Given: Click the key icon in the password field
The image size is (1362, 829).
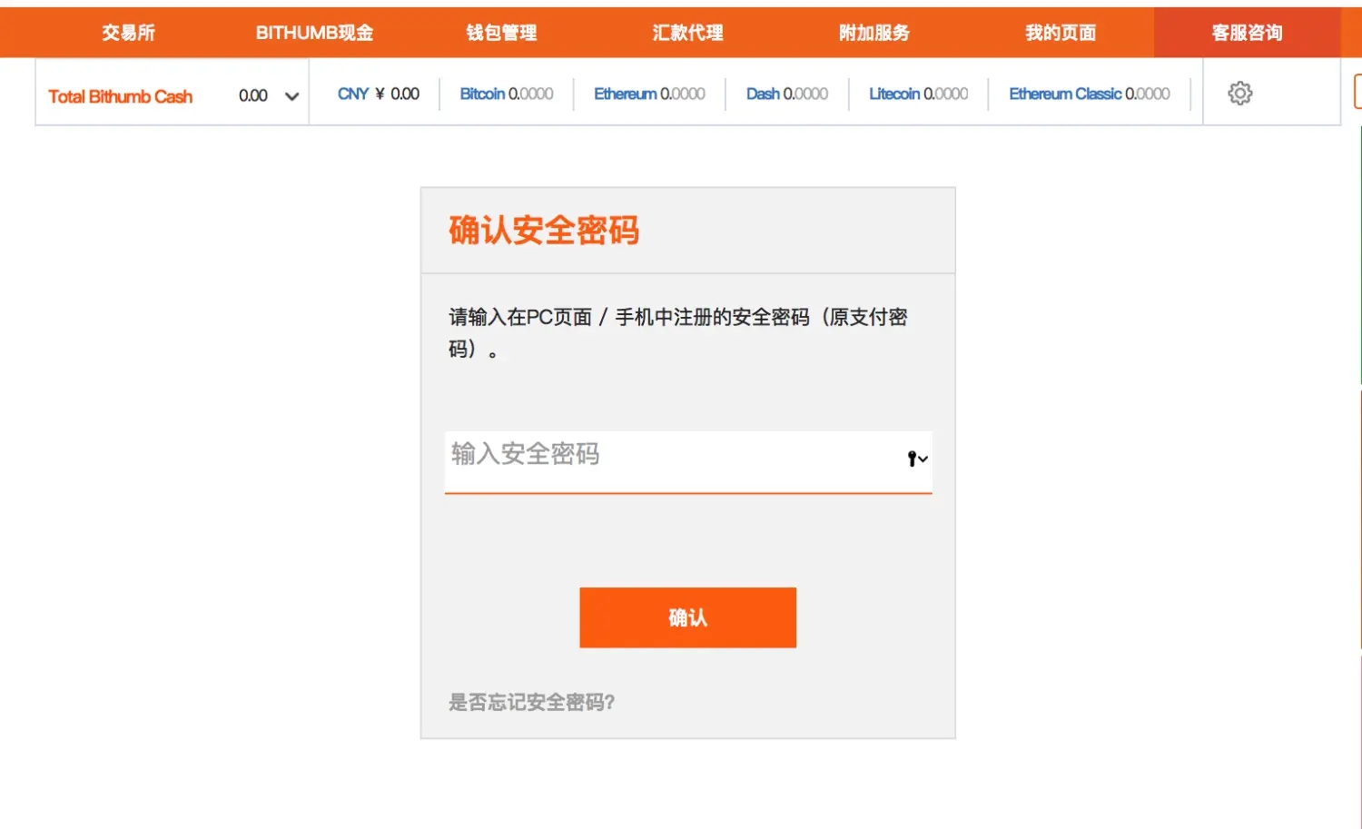Looking at the screenshot, I should click(x=911, y=459).
